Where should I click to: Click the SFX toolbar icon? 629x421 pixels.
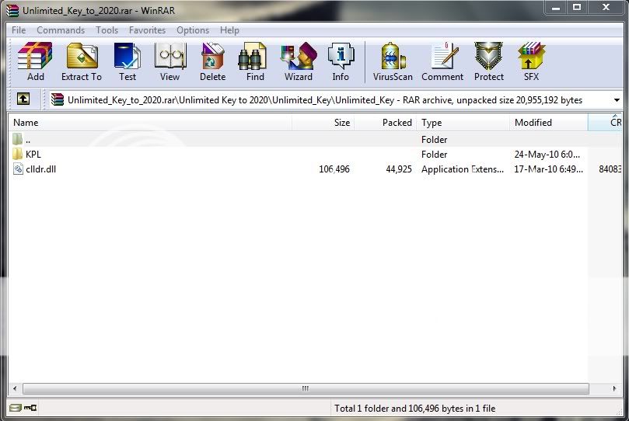point(531,61)
